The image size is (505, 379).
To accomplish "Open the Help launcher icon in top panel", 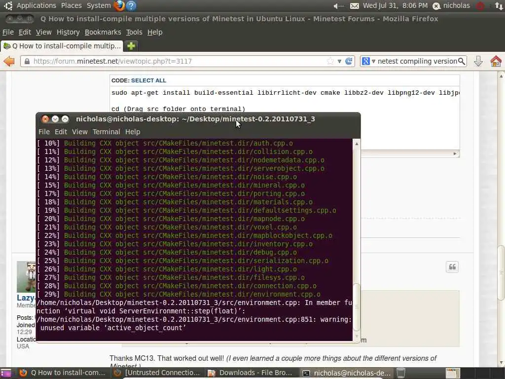I will click(131, 5).
